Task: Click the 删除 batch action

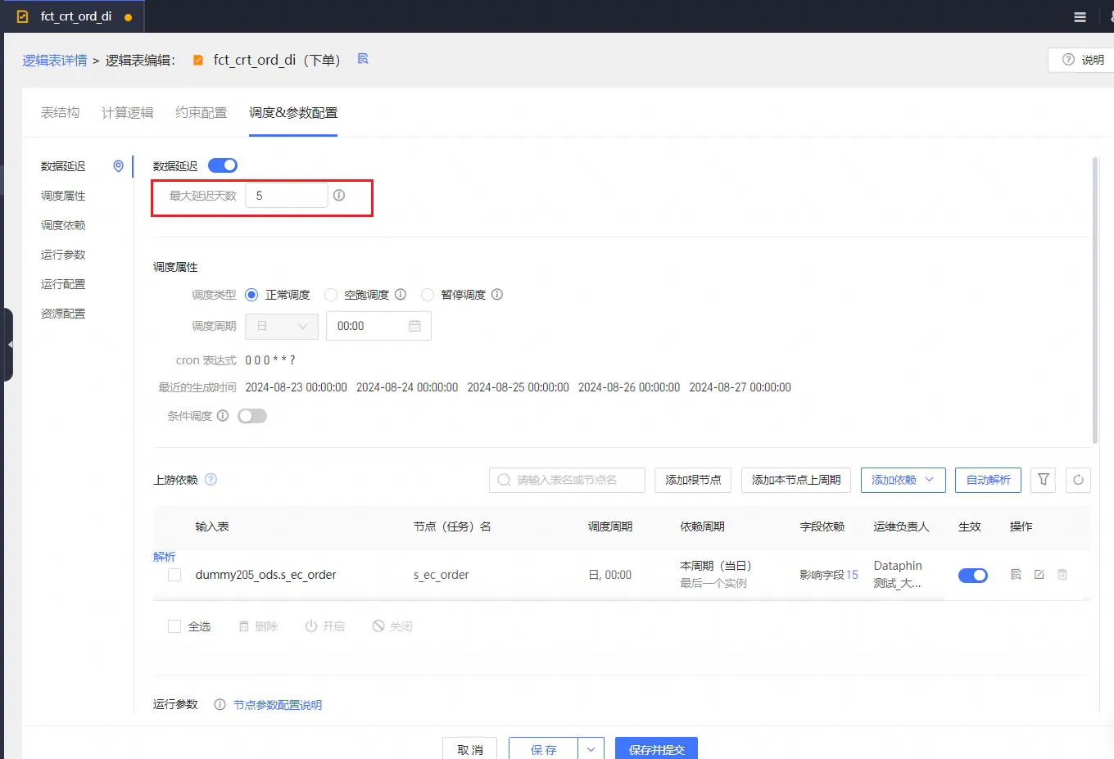Action: 258,626
